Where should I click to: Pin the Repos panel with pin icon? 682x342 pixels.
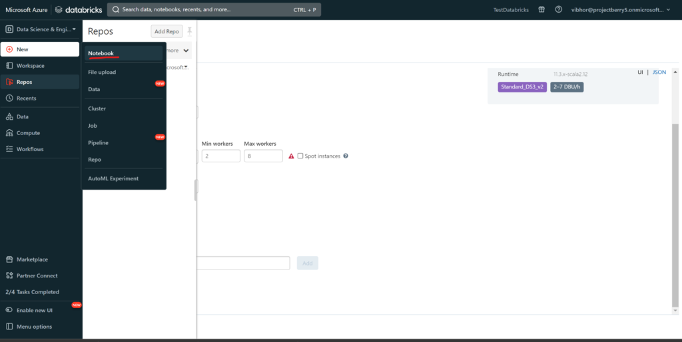click(x=190, y=31)
